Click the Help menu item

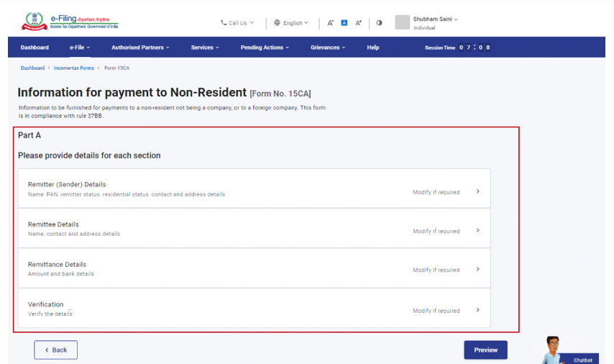coord(372,47)
